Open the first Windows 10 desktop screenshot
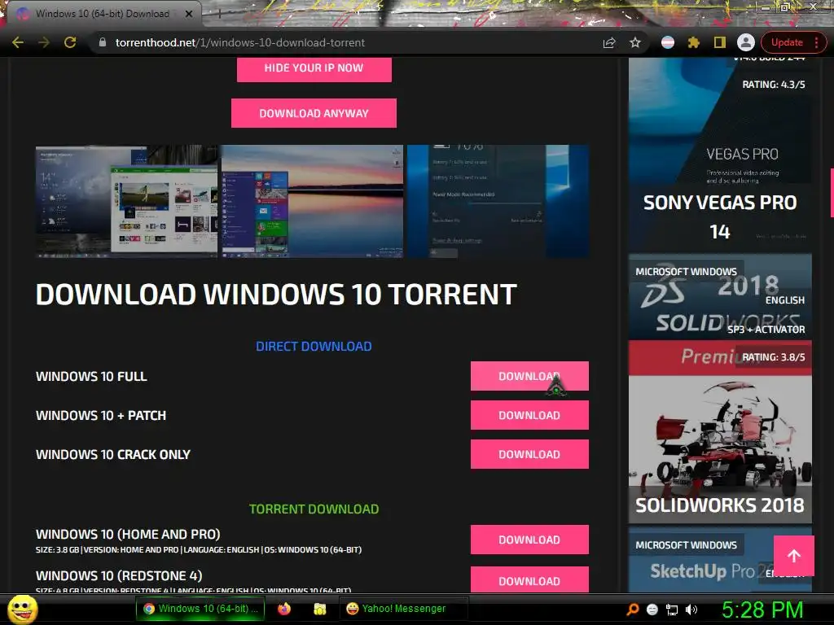 pos(126,202)
